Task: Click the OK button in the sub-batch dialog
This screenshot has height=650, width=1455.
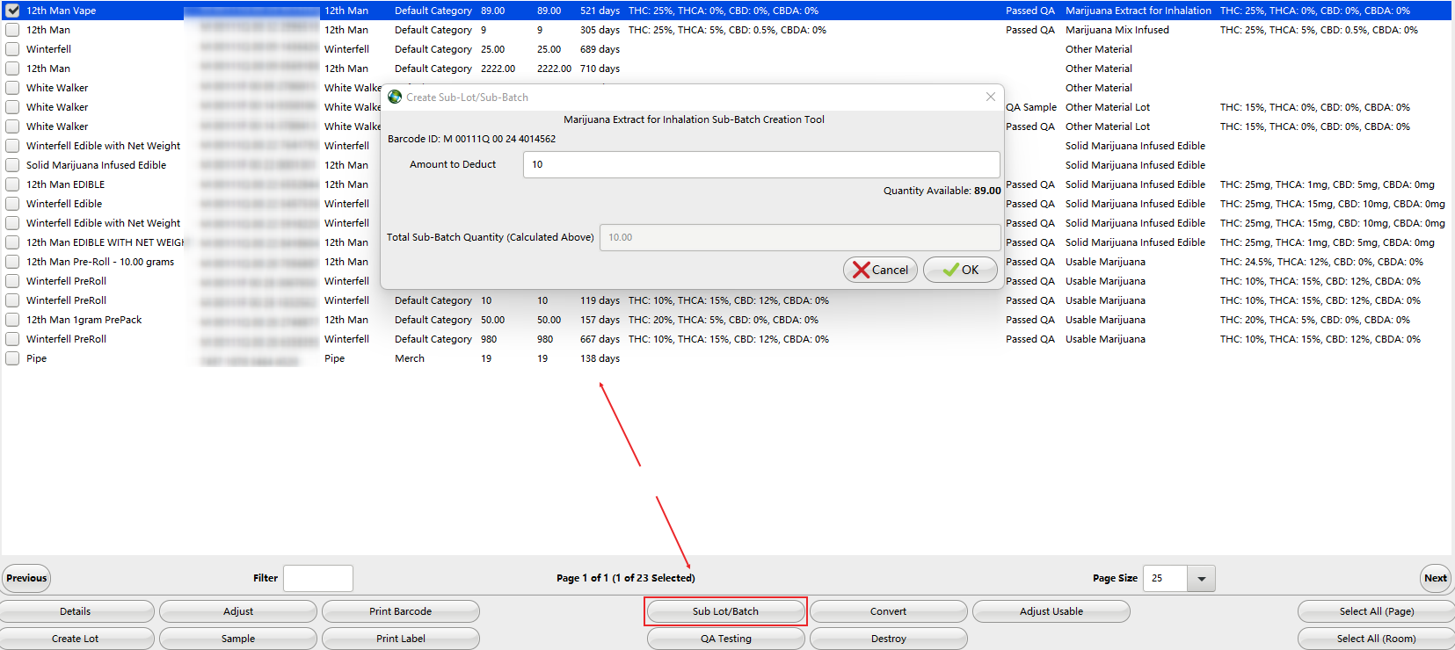Action: [960, 270]
